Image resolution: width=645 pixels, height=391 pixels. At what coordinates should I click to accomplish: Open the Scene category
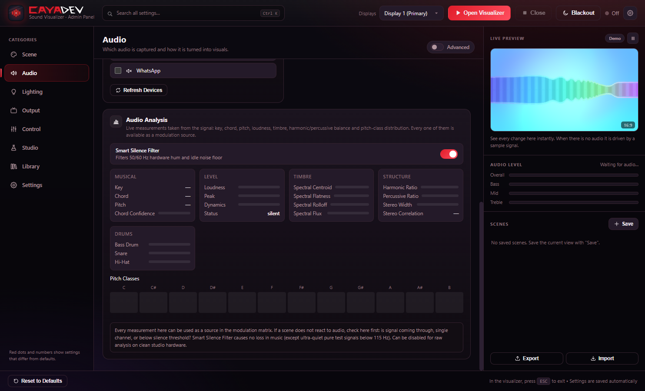click(x=47, y=54)
